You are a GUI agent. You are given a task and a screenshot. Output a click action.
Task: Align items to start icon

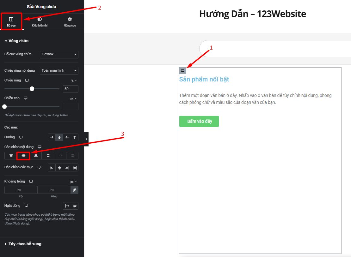coord(52,168)
